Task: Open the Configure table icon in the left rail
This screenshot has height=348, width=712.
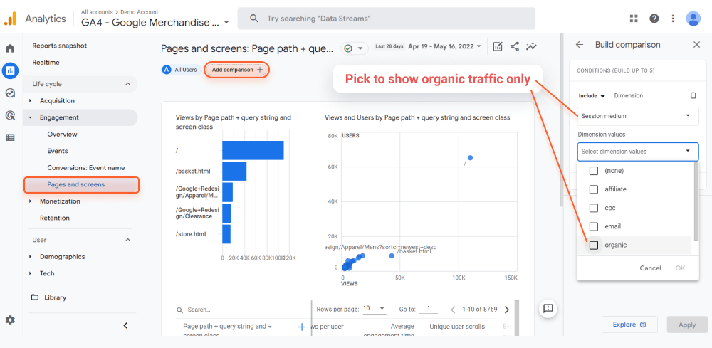Action: [10, 137]
